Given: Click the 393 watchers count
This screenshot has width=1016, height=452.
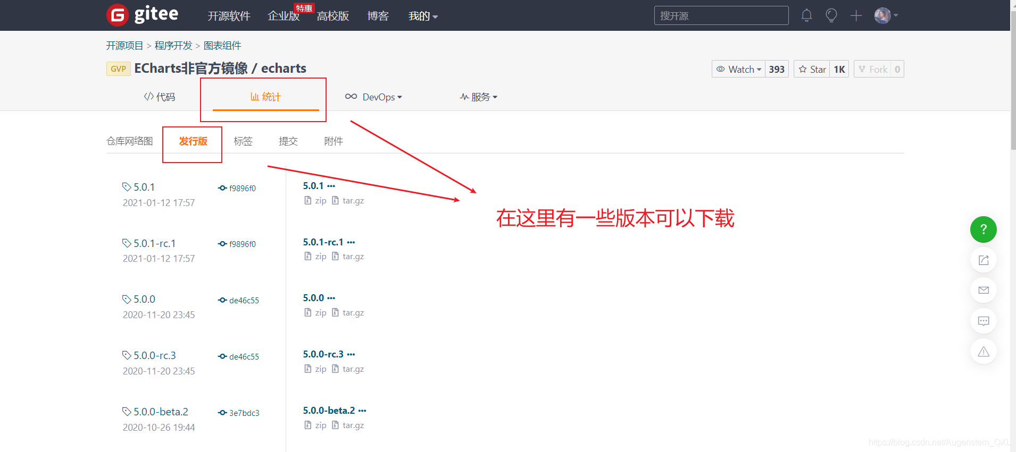Looking at the screenshot, I should click(777, 69).
